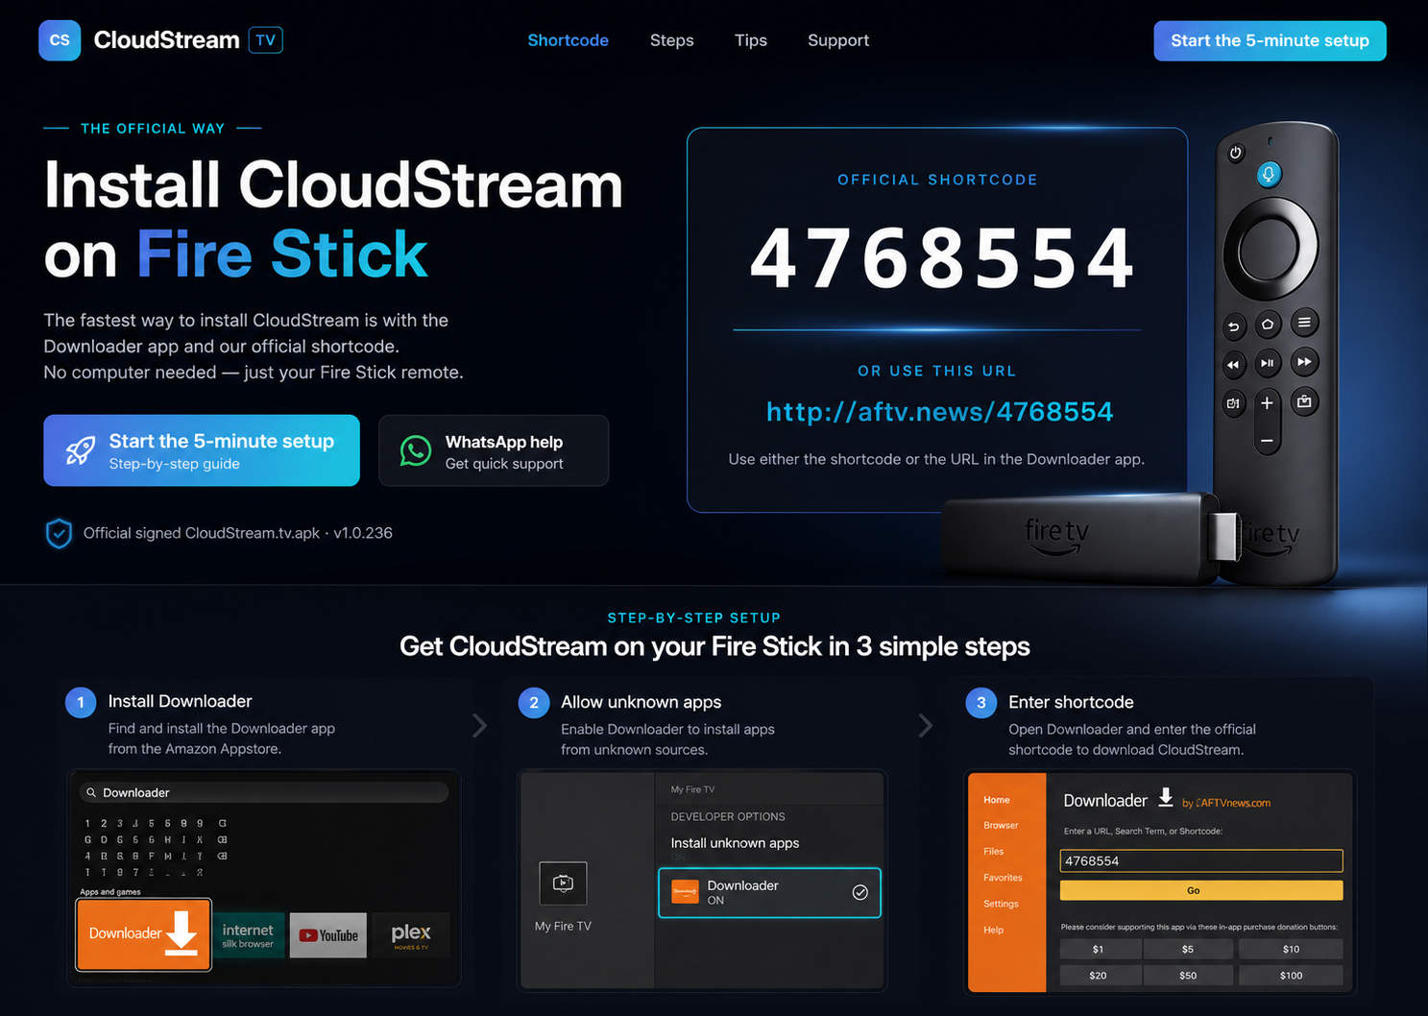Click the URL field containing 4768554
The image size is (1428, 1016).
pyautogui.click(x=1200, y=860)
